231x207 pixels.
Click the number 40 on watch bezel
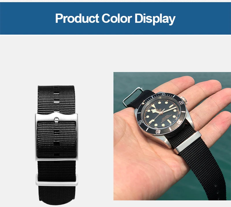[x=158, y=132]
